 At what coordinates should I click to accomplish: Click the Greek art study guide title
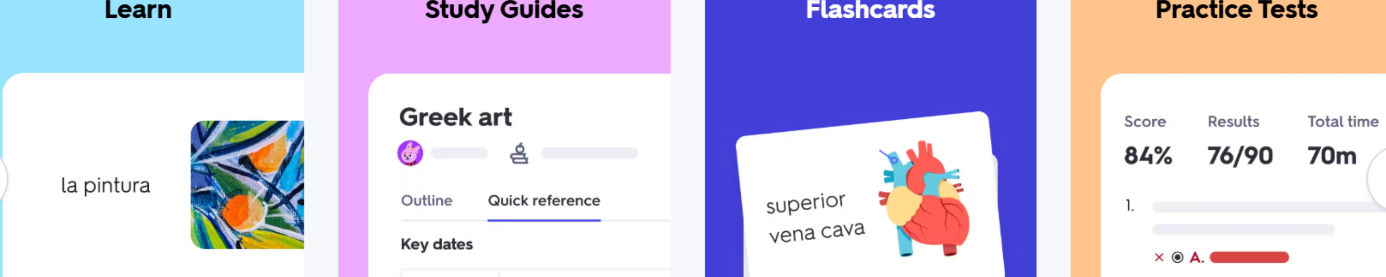coord(455,117)
